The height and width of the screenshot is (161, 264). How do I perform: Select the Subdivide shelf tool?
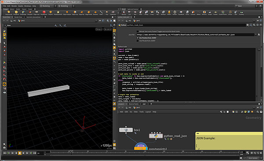click(x=113, y=13)
